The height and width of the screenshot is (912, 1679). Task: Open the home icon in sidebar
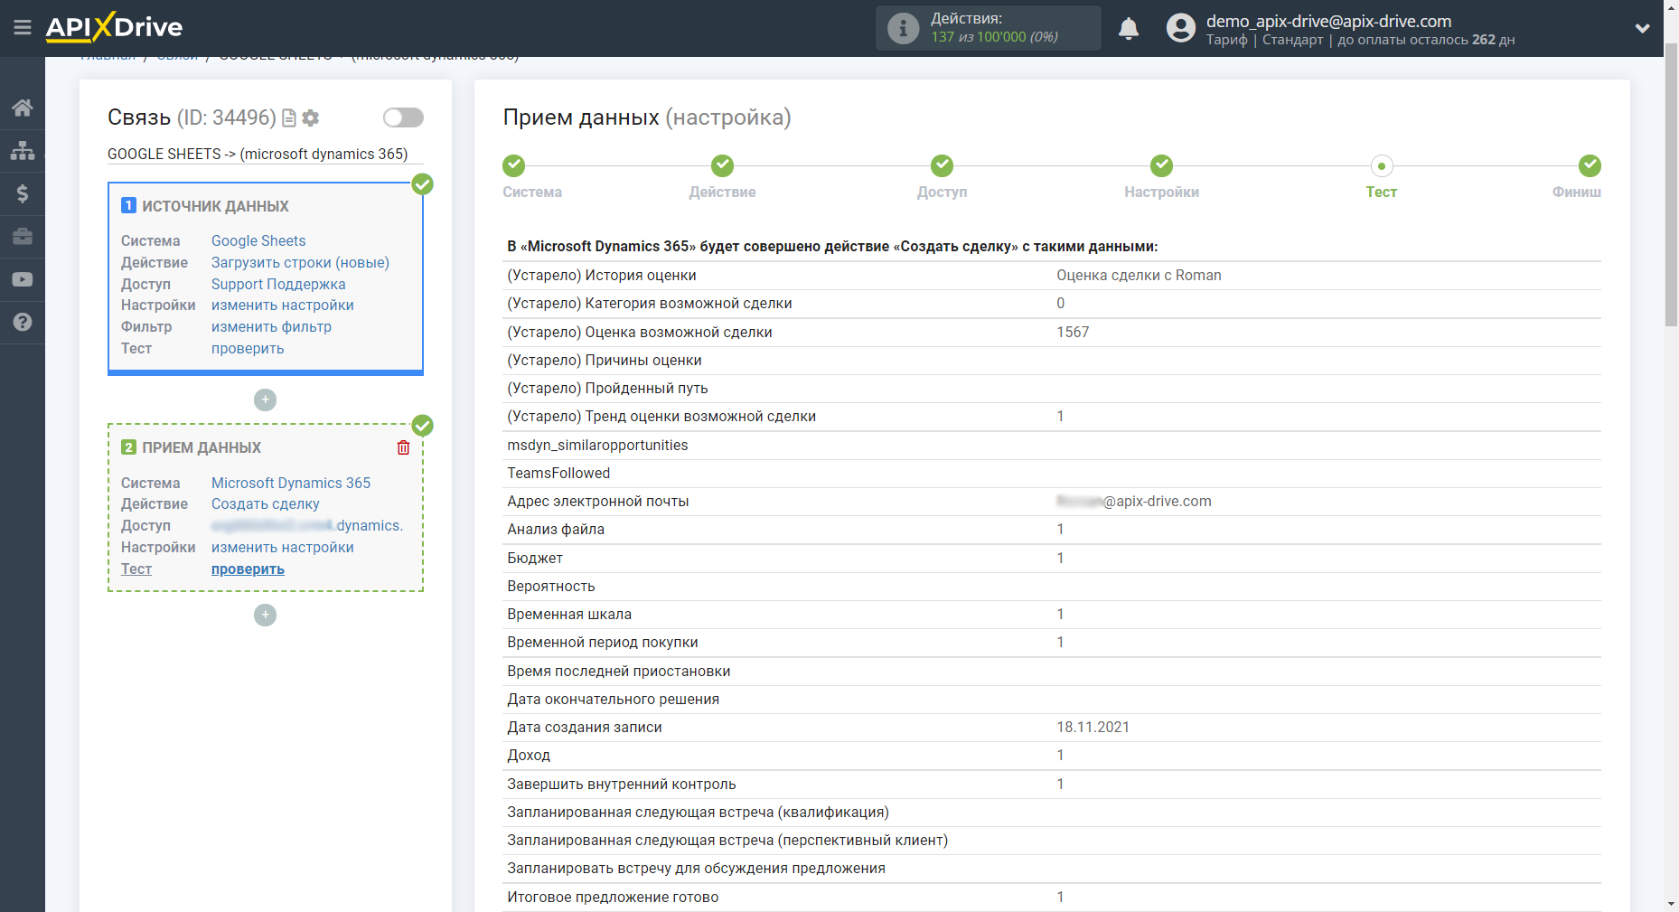23,108
